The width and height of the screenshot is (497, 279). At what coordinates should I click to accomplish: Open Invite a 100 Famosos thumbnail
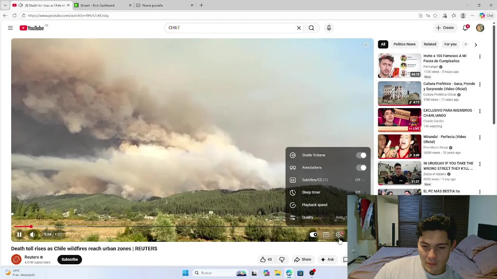coord(400,65)
